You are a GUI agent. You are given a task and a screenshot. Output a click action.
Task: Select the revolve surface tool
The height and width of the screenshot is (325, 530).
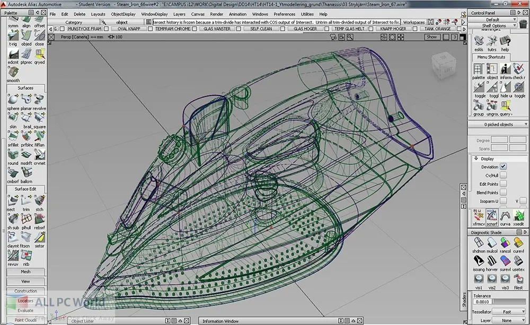(x=39, y=100)
